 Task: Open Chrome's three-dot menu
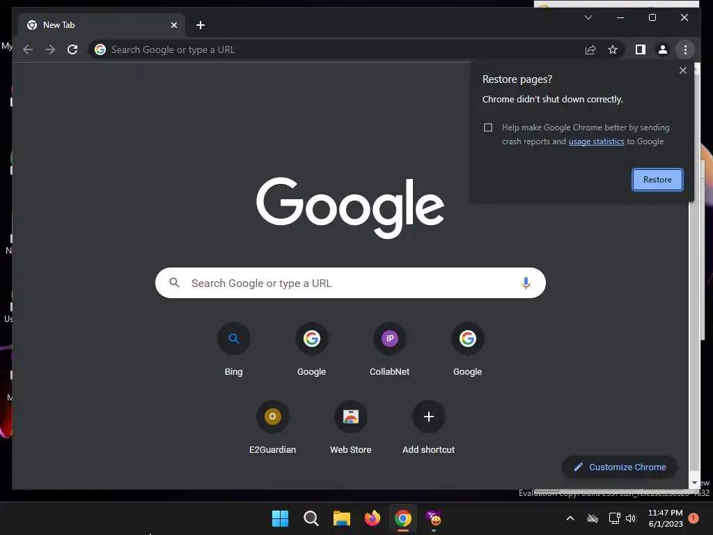pyautogui.click(x=685, y=49)
